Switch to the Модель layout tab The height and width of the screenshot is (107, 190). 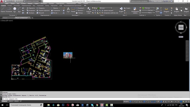click(5, 101)
